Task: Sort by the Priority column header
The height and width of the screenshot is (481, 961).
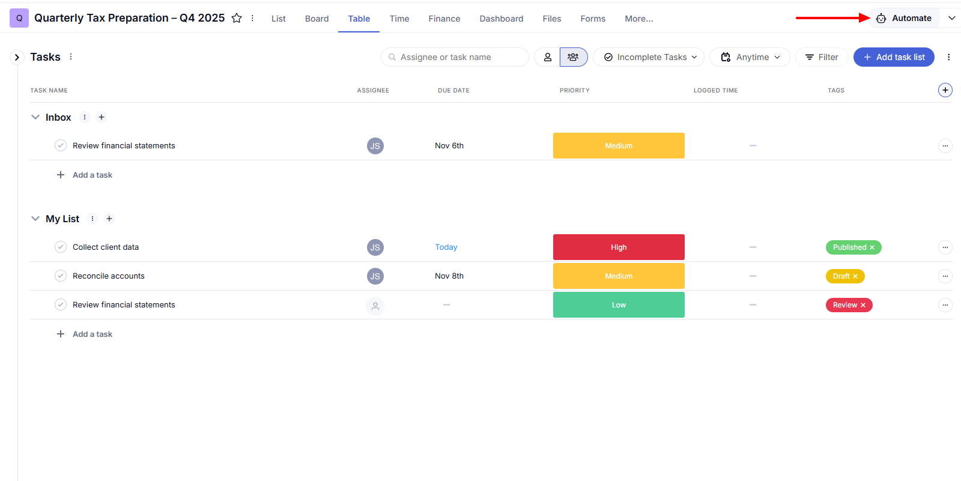Action: [575, 90]
